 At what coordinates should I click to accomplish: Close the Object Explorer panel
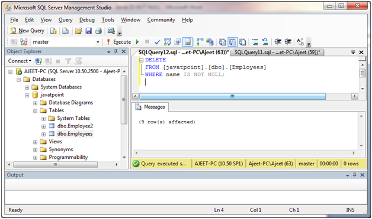pyautogui.click(x=124, y=51)
